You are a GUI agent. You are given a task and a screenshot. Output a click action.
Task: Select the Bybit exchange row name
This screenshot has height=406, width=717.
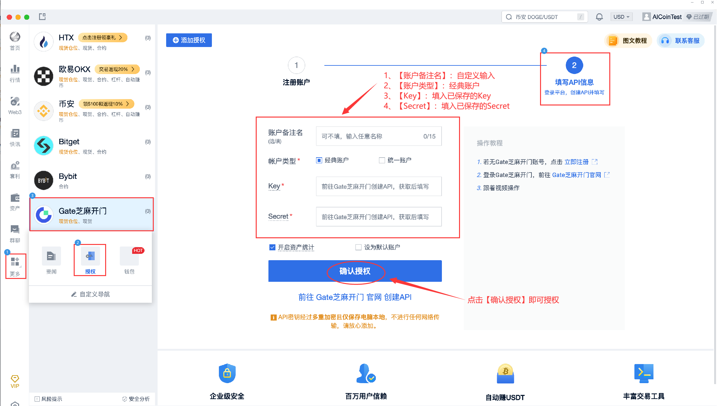(68, 176)
